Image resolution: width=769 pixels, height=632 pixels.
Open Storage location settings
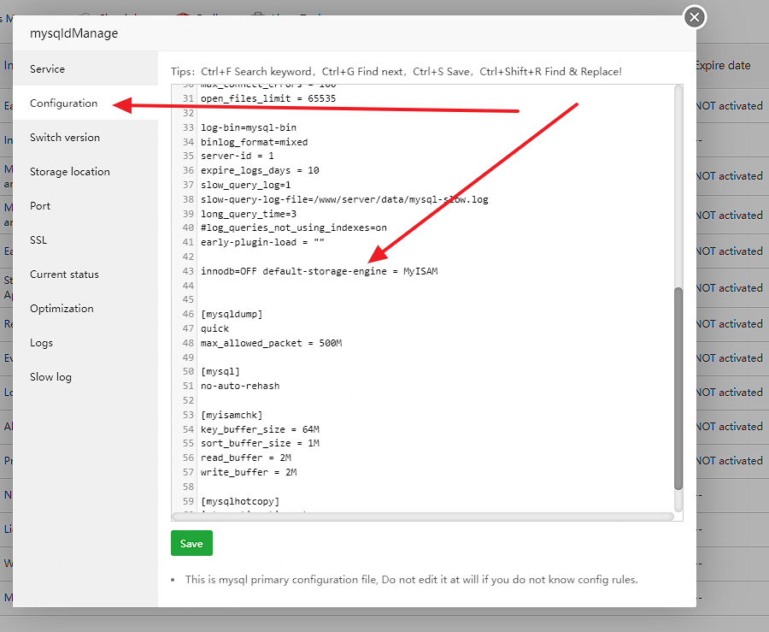[70, 172]
